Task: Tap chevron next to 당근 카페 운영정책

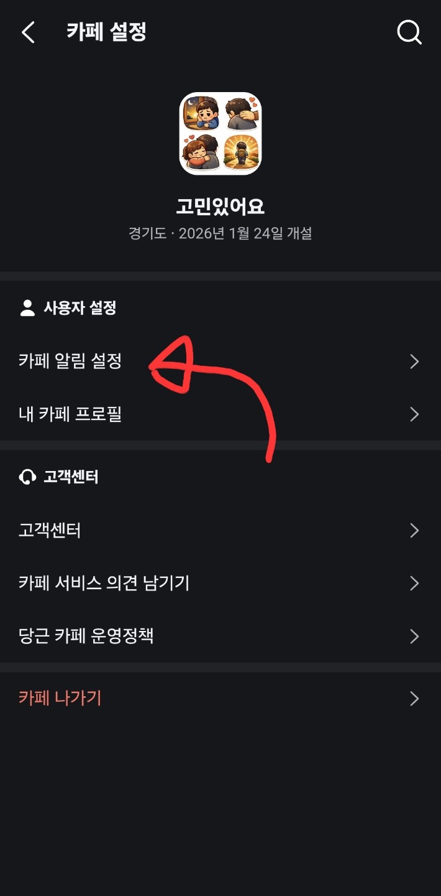Action: tap(415, 637)
